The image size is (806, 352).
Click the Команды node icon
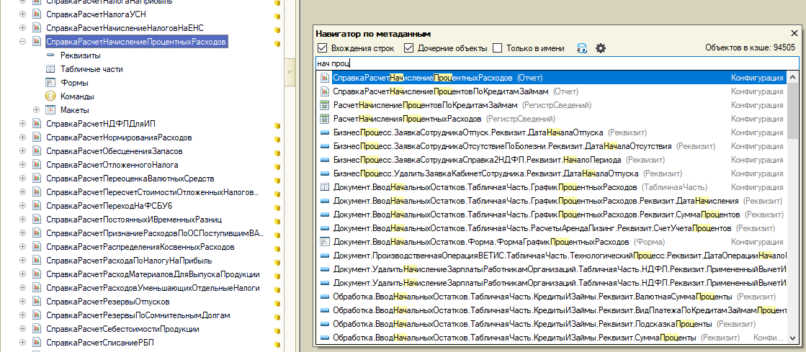pos(50,96)
